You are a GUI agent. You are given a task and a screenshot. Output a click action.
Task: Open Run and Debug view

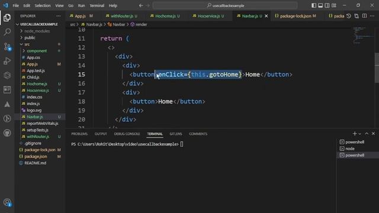coord(7,61)
